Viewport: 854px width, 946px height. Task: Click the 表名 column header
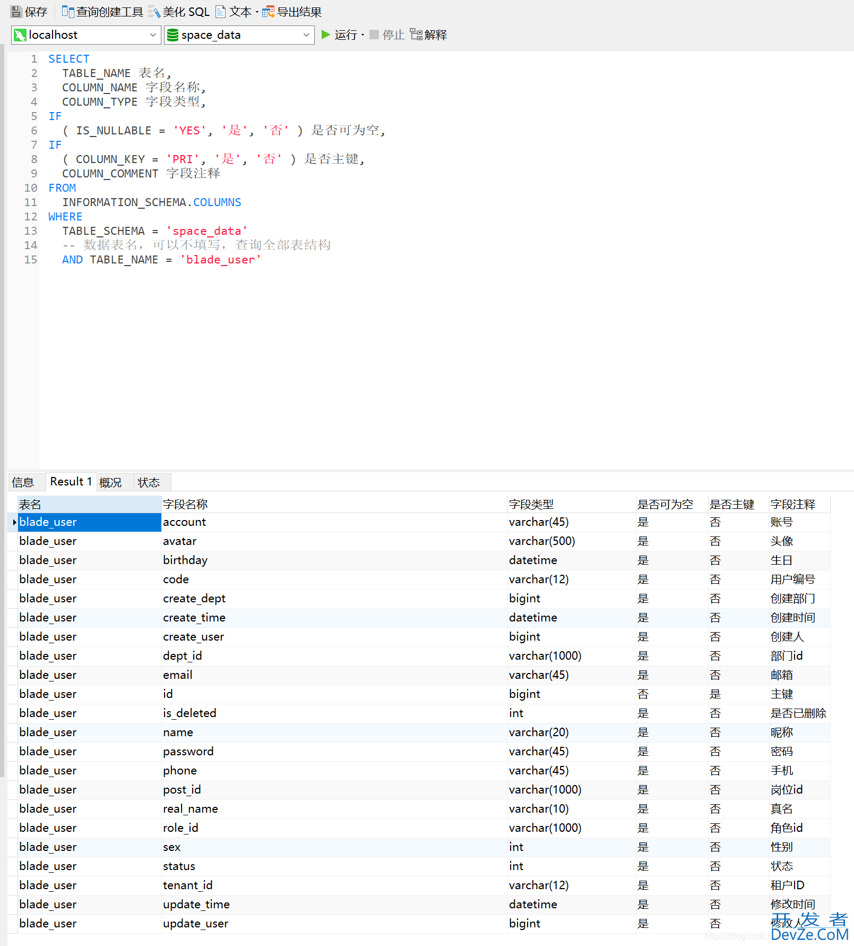pos(89,504)
